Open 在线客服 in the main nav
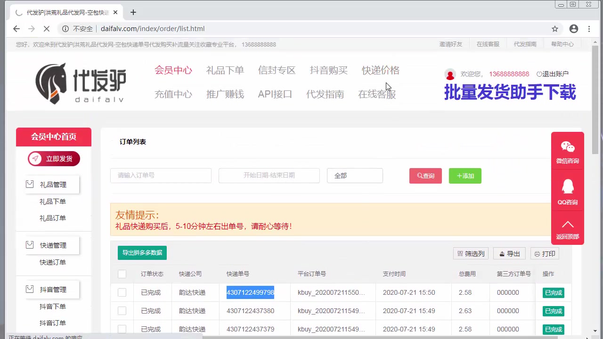The width and height of the screenshot is (603, 339). [377, 94]
